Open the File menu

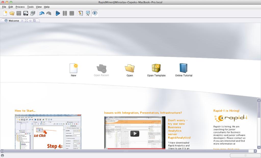click(x=4, y=7)
